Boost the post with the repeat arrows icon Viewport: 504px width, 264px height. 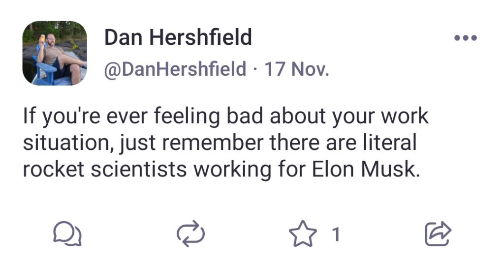[x=190, y=234]
